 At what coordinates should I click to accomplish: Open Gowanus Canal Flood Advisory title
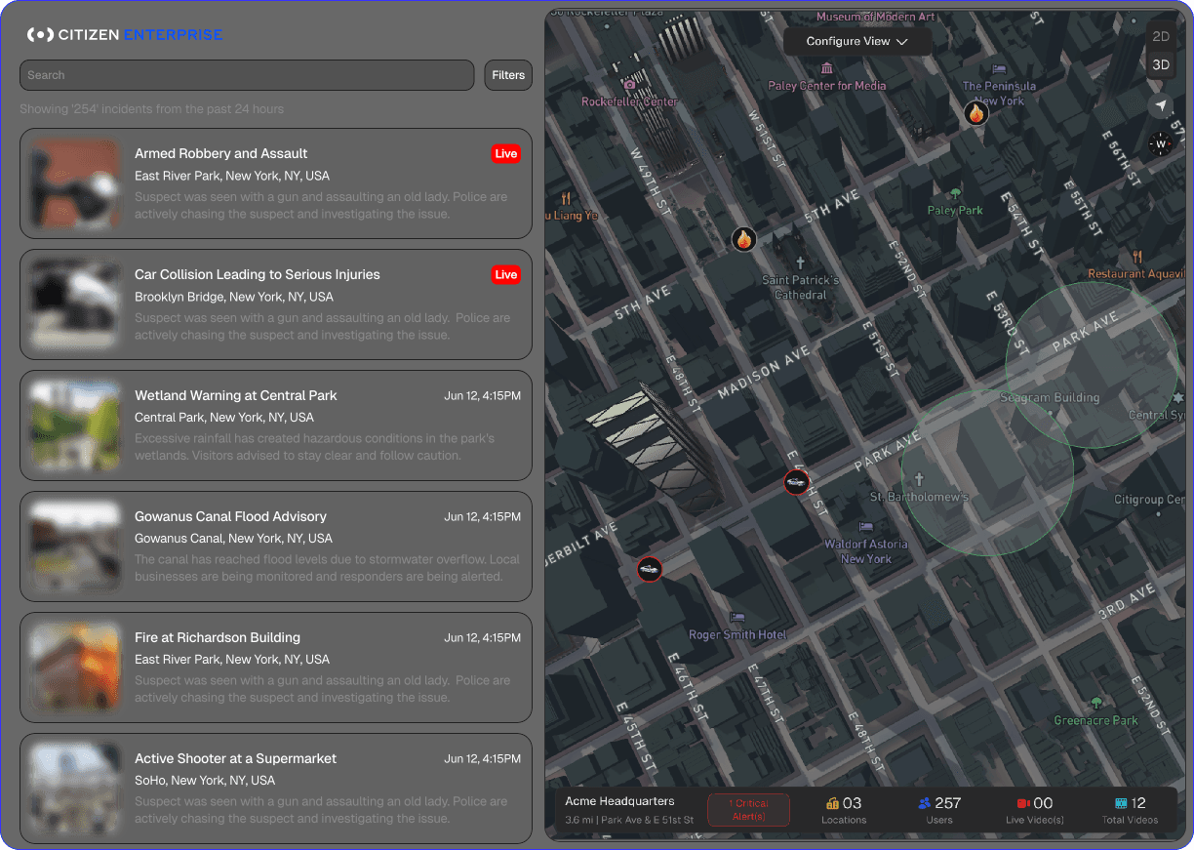coord(230,516)
